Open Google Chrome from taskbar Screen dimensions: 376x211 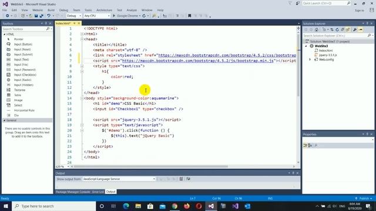174,206
